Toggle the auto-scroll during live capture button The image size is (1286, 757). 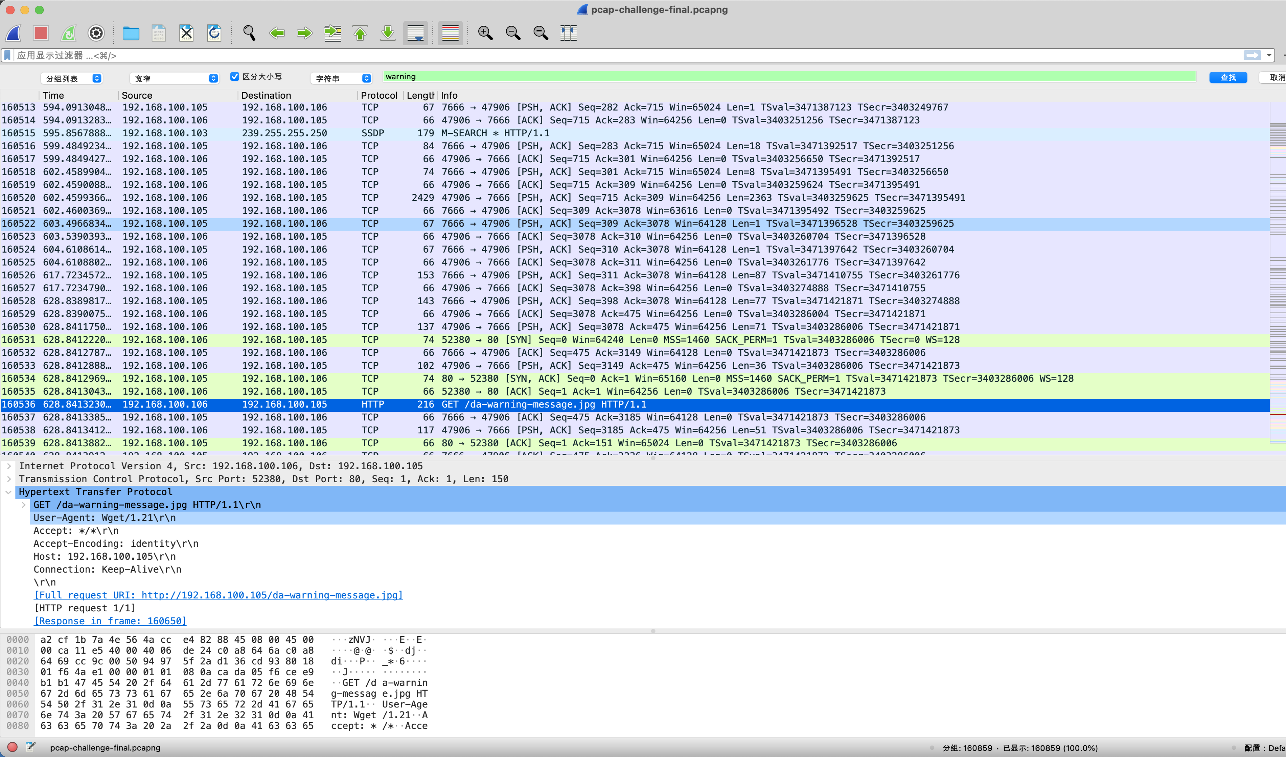(x=416, y=33)
